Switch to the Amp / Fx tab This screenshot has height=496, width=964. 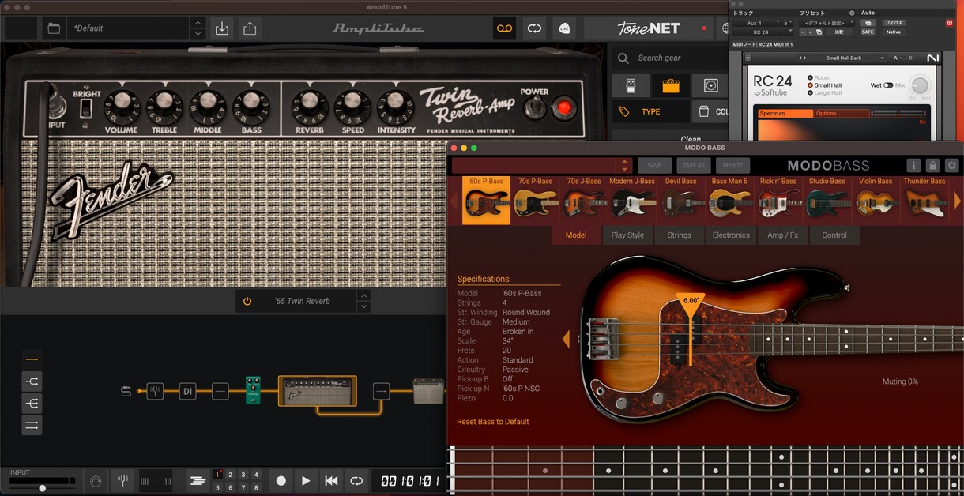pos(783,235)
